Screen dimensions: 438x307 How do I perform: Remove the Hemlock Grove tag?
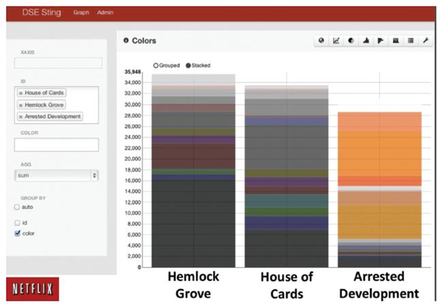pos(21,105)
